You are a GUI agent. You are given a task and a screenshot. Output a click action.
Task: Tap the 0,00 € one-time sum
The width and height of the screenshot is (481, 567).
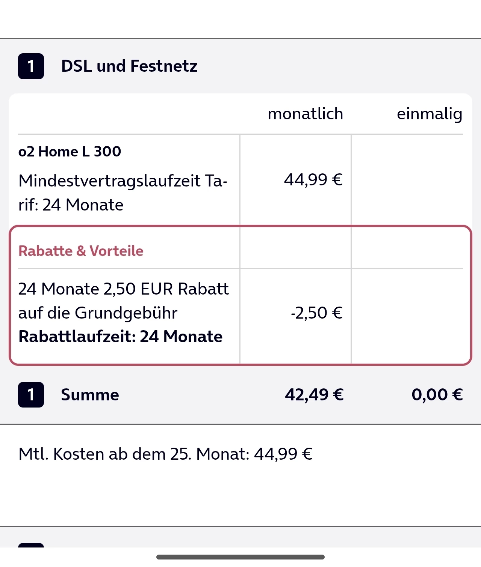pos(437,395)
